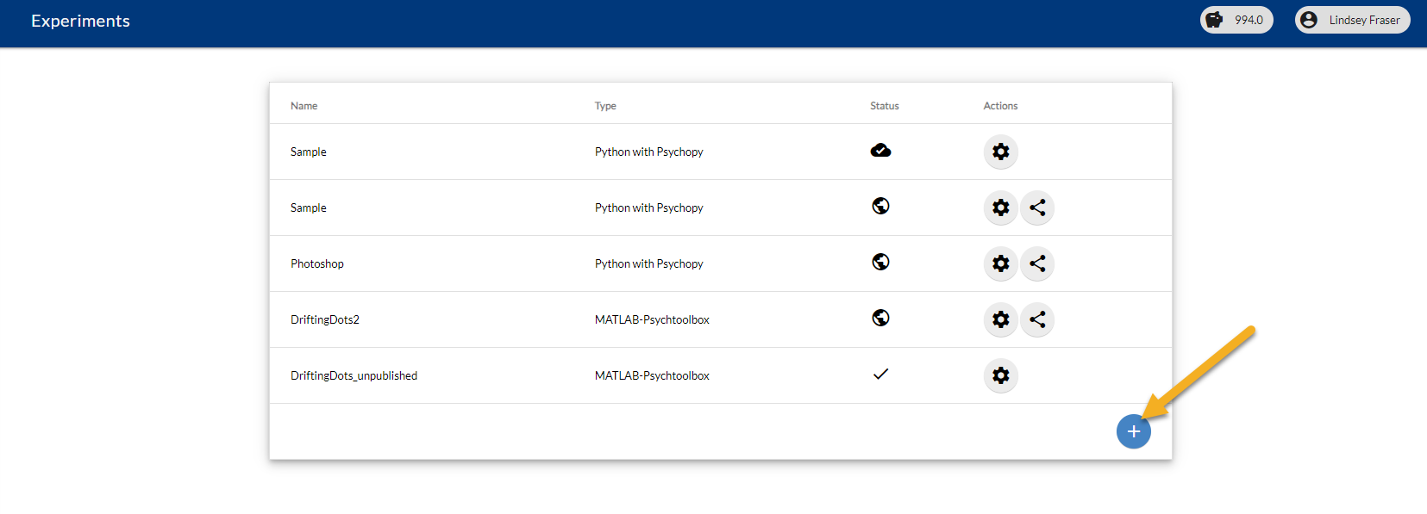Click the Type column header
Image resolution: width=1427 pixels, height=514 pixels.
click(x=605, y=106)
